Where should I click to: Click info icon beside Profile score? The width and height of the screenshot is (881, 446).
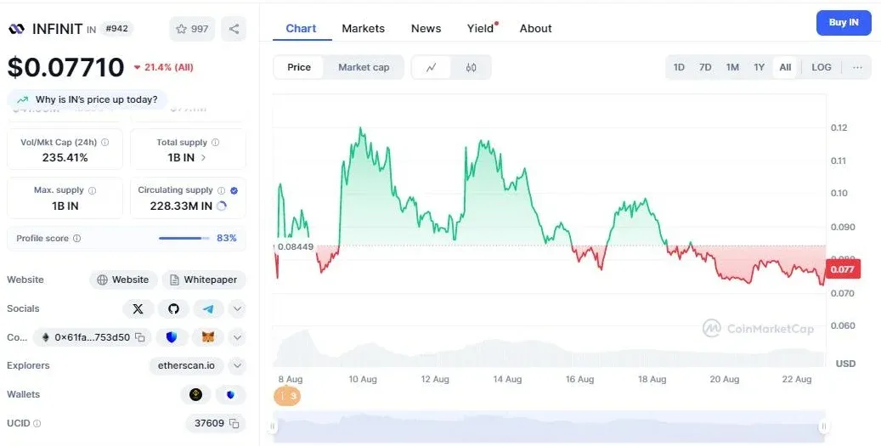click(x=77, y=238)
